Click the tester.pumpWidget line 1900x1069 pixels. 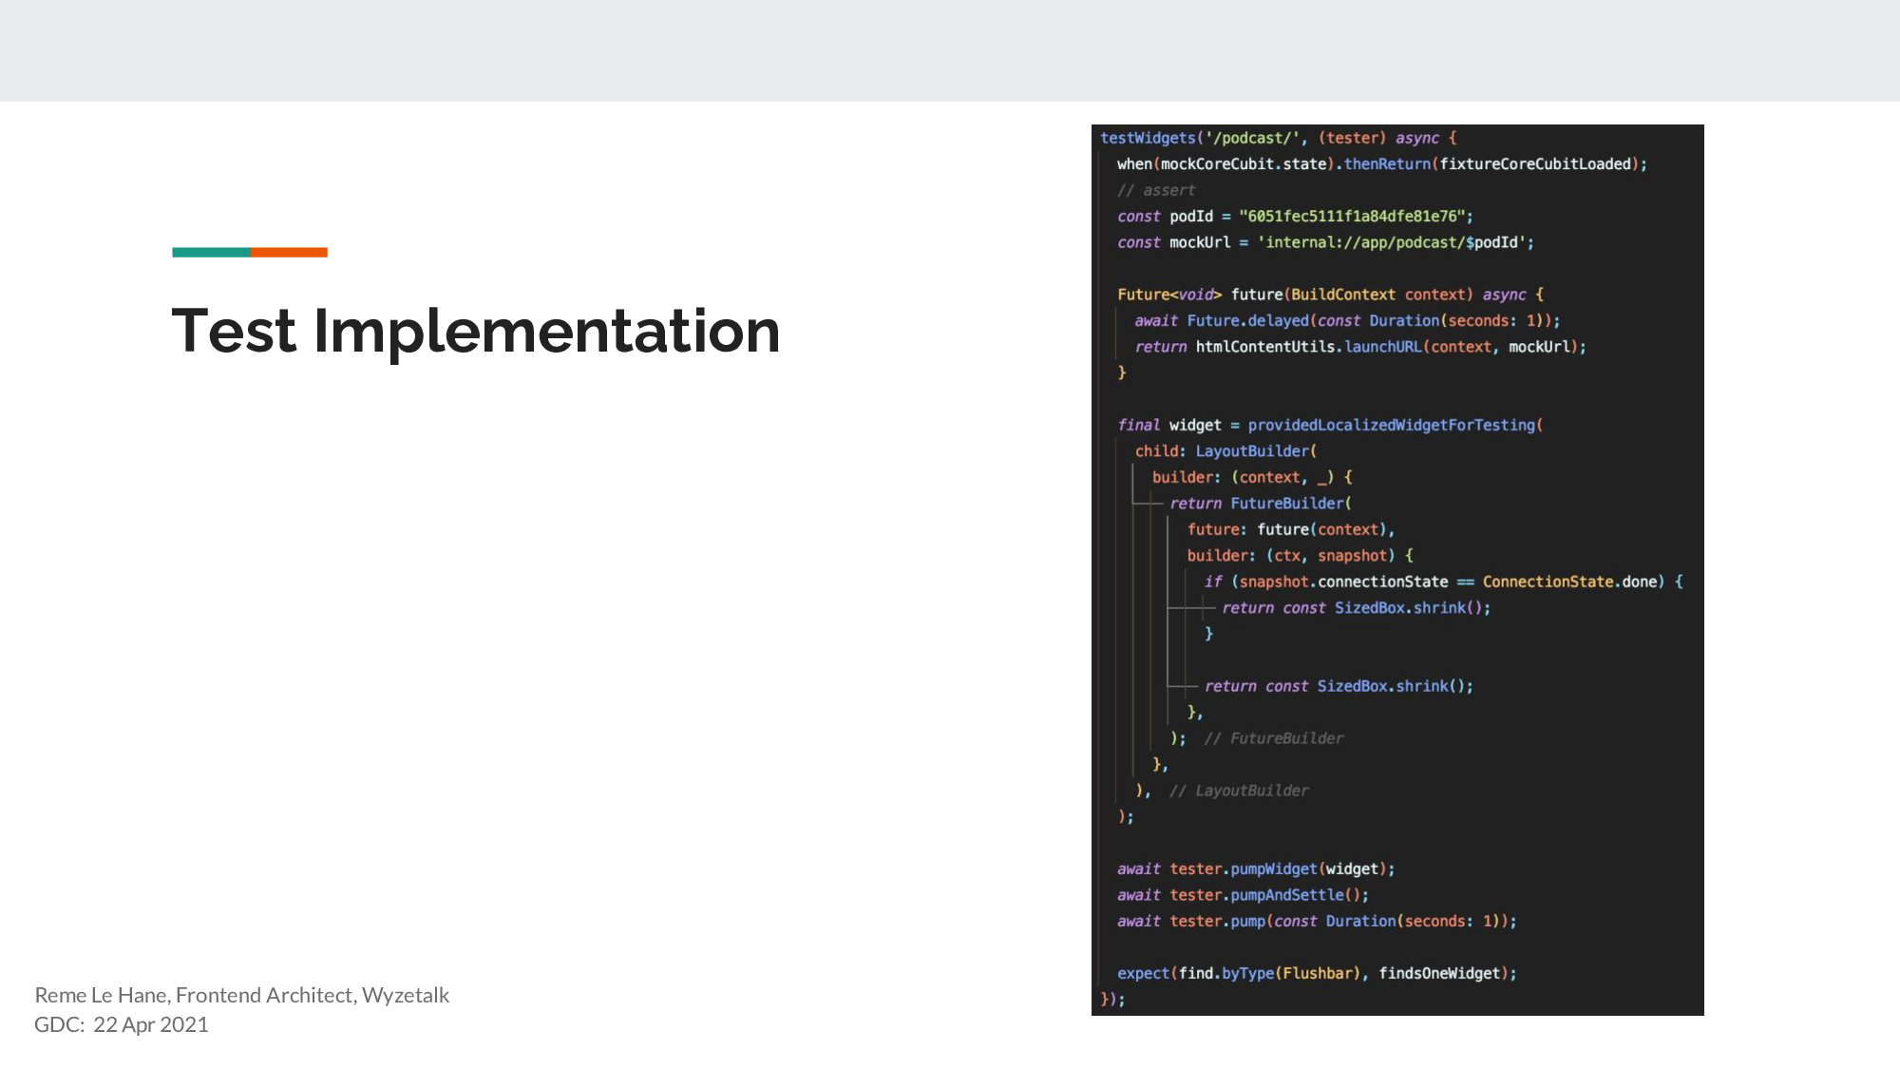[x=1255, y=869]
